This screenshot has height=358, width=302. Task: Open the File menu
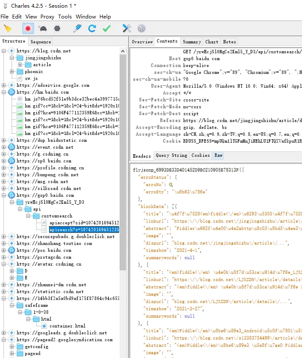[x=5, y=17]
